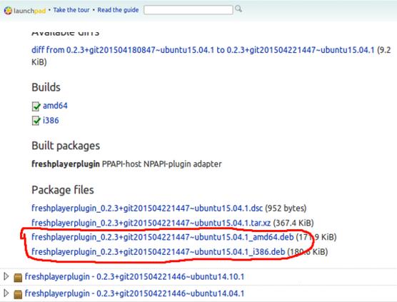Open the Read the guide link
Screen dimensions: 397x302
(118, 10)
